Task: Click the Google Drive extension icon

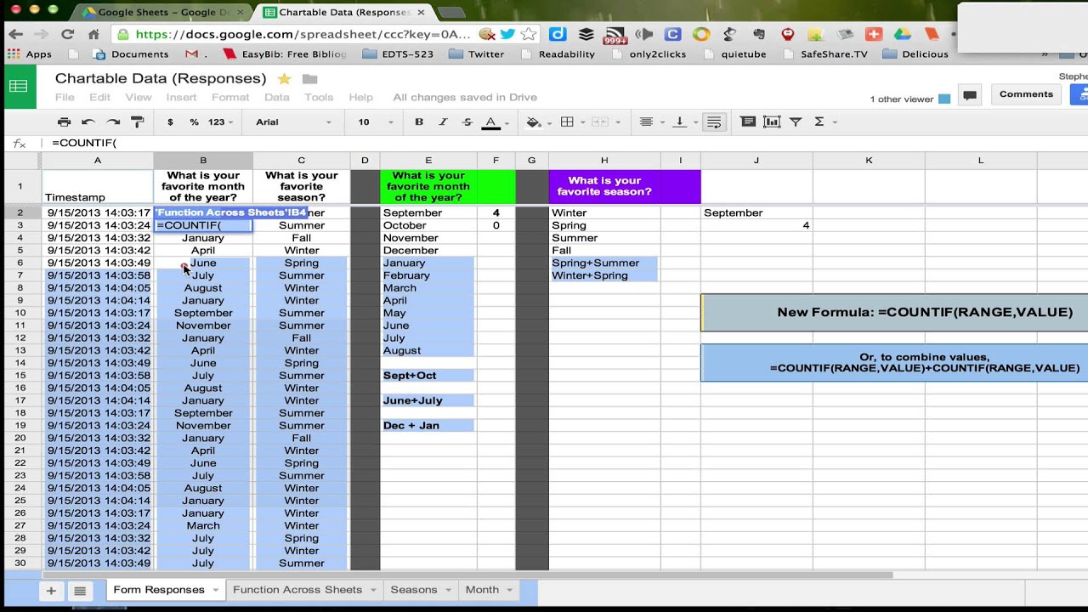Action: (903, 34)
